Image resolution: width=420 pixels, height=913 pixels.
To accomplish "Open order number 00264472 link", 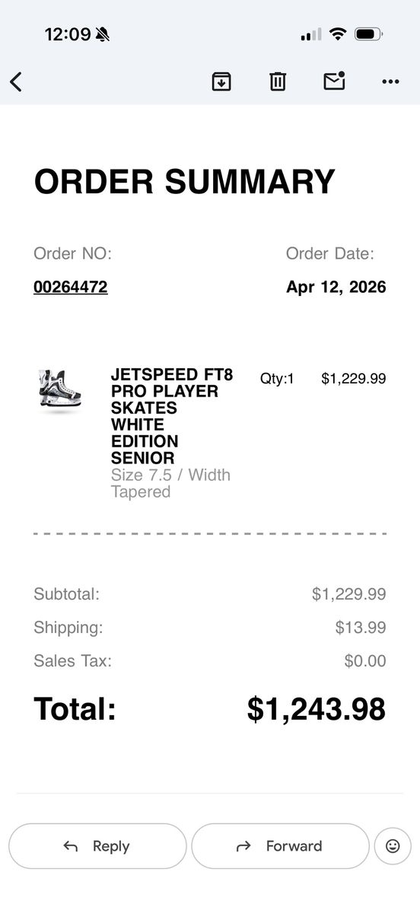I will (71, 287).
